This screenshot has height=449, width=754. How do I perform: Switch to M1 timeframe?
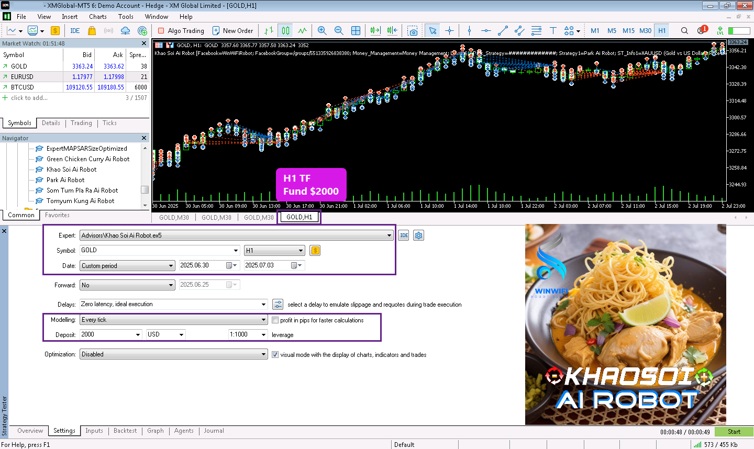point(595,30)
